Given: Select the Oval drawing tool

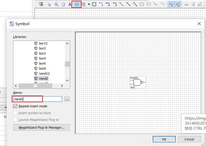Looking at the screenshot, I should point(148,4).
